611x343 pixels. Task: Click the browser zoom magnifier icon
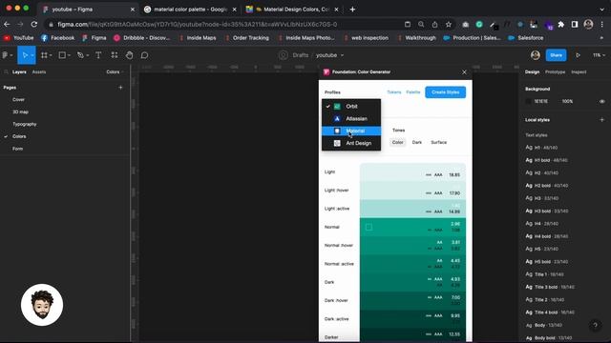[x=421, y=24]
